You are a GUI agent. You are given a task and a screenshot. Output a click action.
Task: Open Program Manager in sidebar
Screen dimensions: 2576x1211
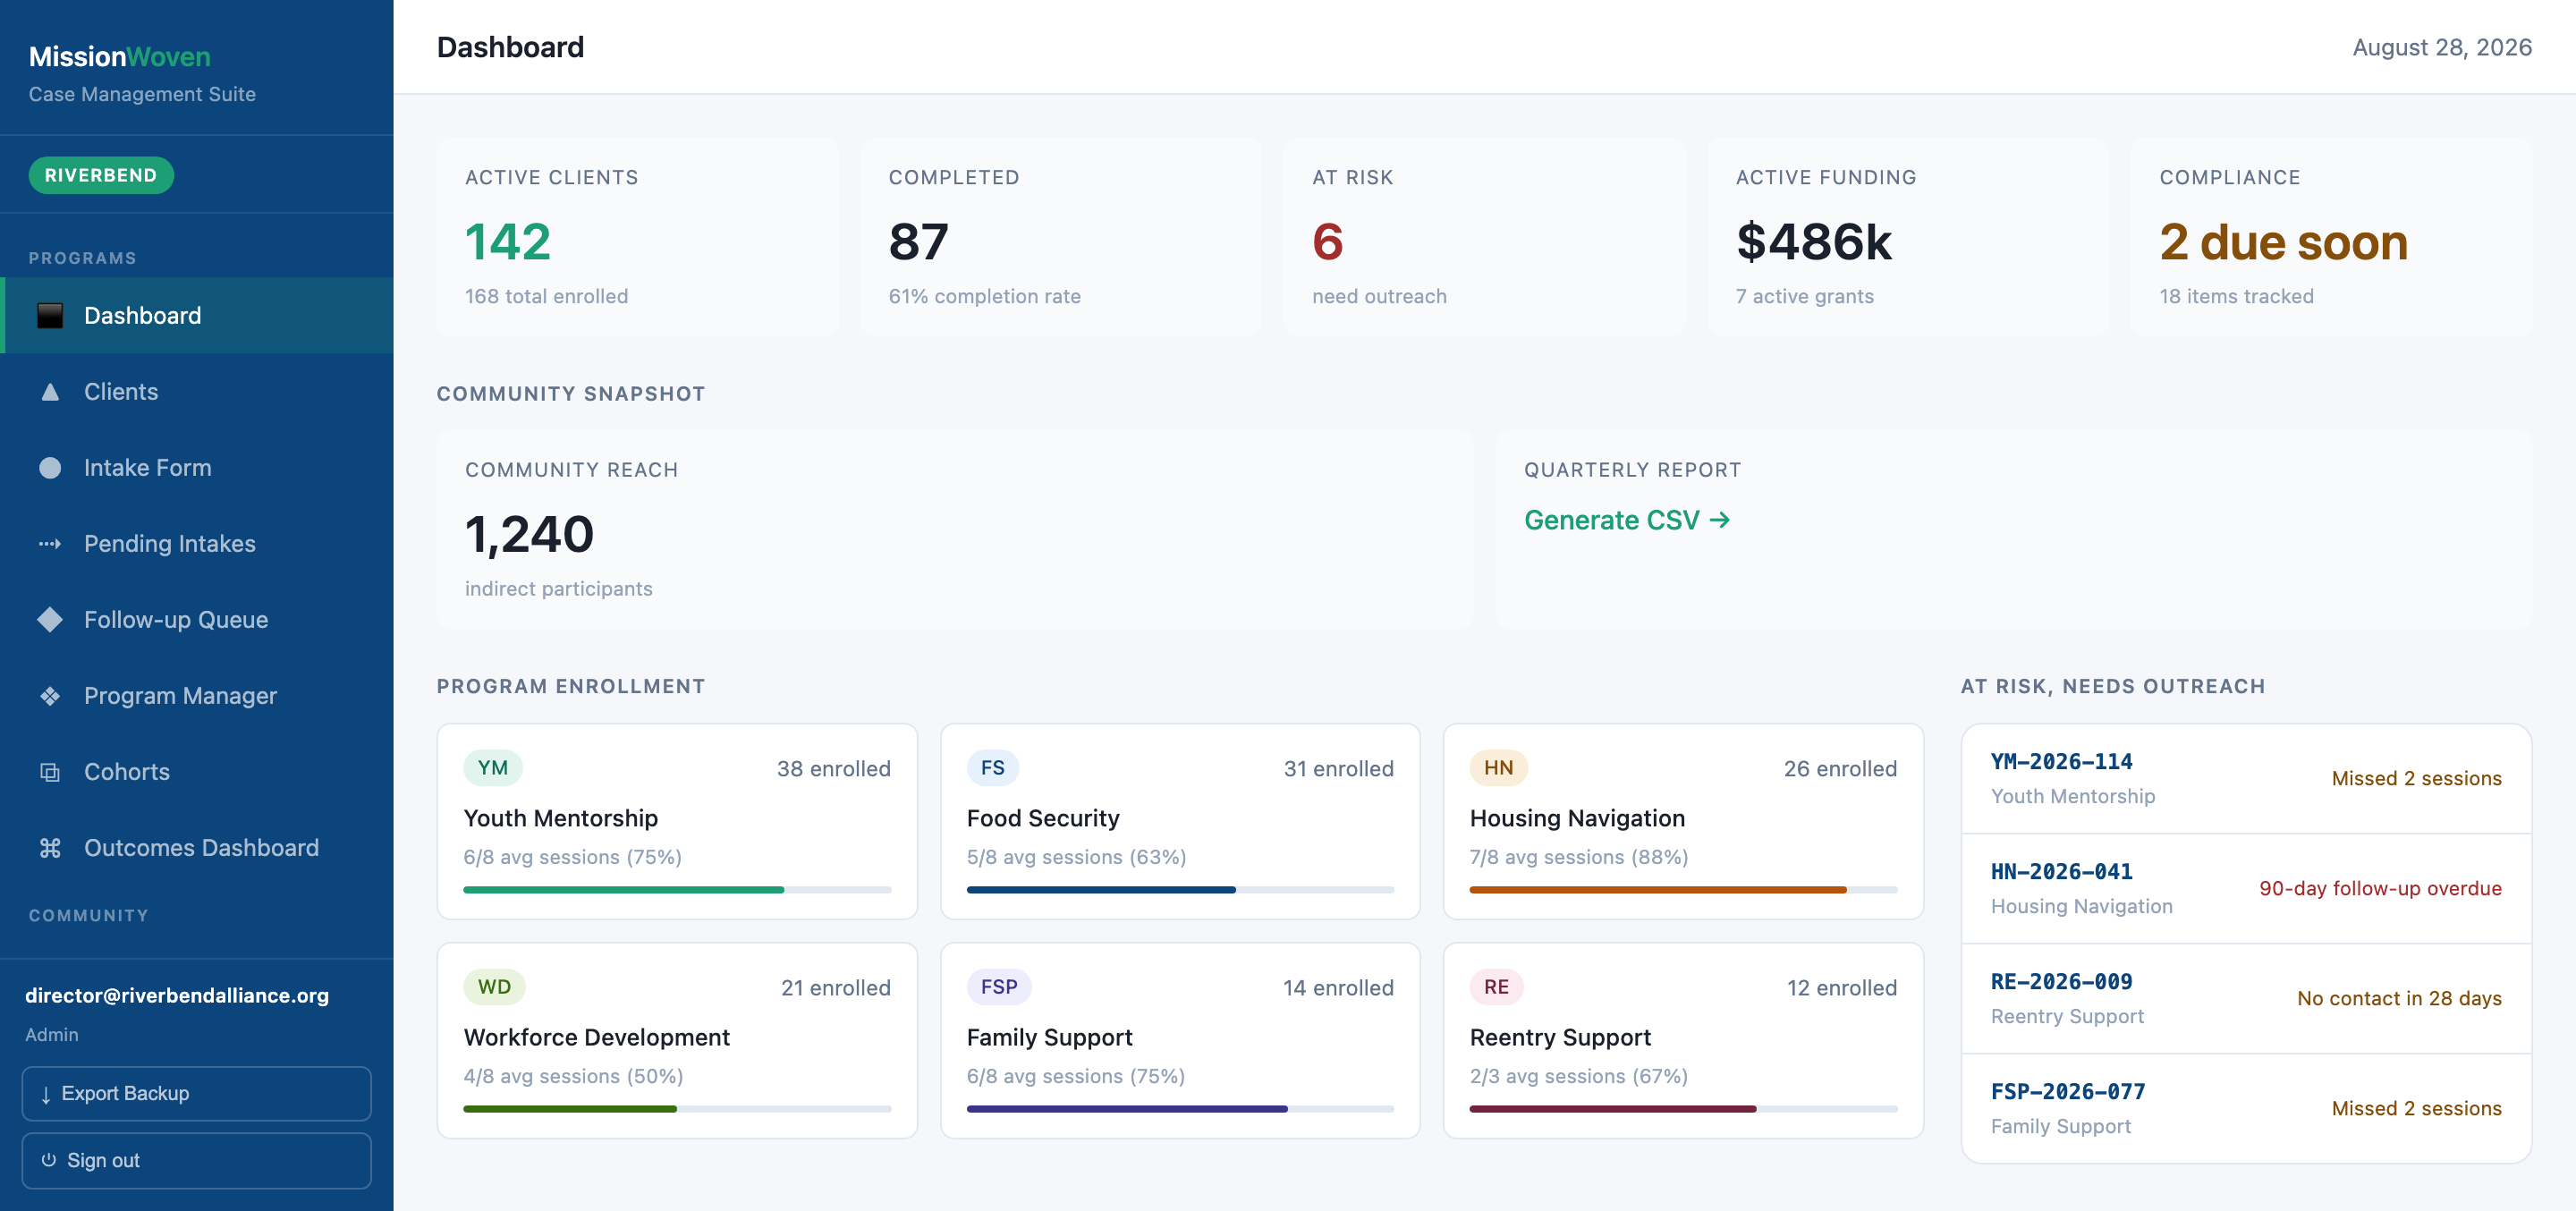pos(197,695)
